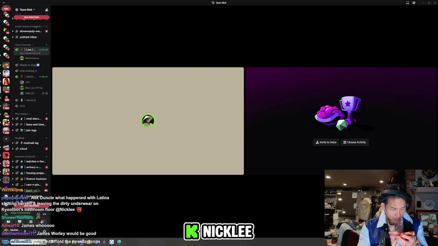Open the podcast-ideas channel
The width and height of the screenshot is (438, 246).
31,37
